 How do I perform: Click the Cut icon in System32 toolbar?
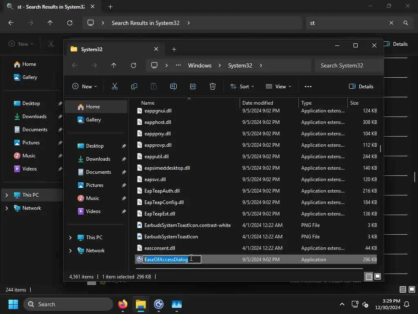tap(114, 86)
